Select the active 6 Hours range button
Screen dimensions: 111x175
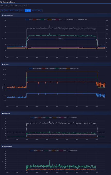pos(28,11)
